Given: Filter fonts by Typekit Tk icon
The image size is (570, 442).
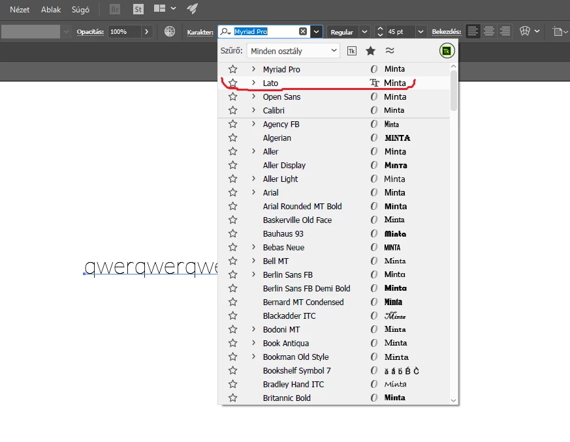Looking at the screenshot, I should pos(351,51).
